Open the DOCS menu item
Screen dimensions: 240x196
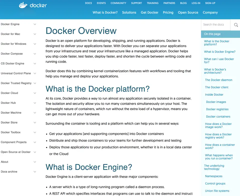pyautogui.click(x=88, y=3)
